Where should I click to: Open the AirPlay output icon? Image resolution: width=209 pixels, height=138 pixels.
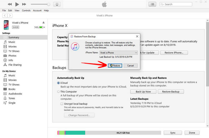click(x=57, y=4)
